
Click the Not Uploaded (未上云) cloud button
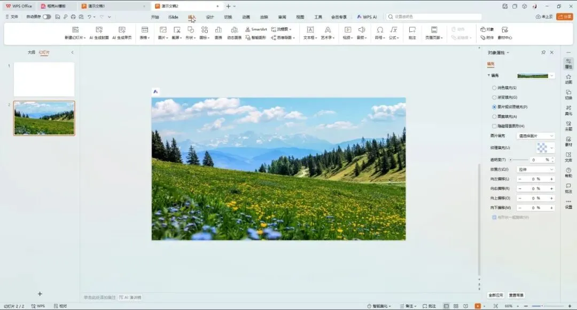(544, 17)
